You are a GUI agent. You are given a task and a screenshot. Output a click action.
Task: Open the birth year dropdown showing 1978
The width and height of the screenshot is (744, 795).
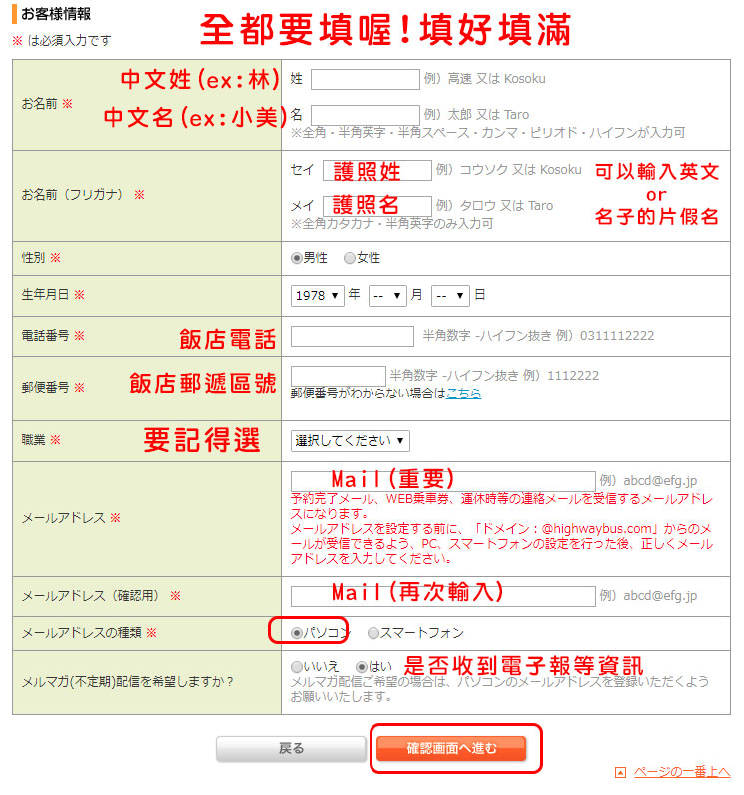317,296
